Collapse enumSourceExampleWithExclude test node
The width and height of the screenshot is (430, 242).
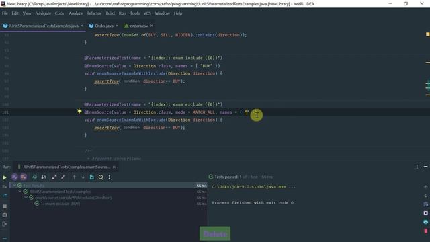click(26, 198)
